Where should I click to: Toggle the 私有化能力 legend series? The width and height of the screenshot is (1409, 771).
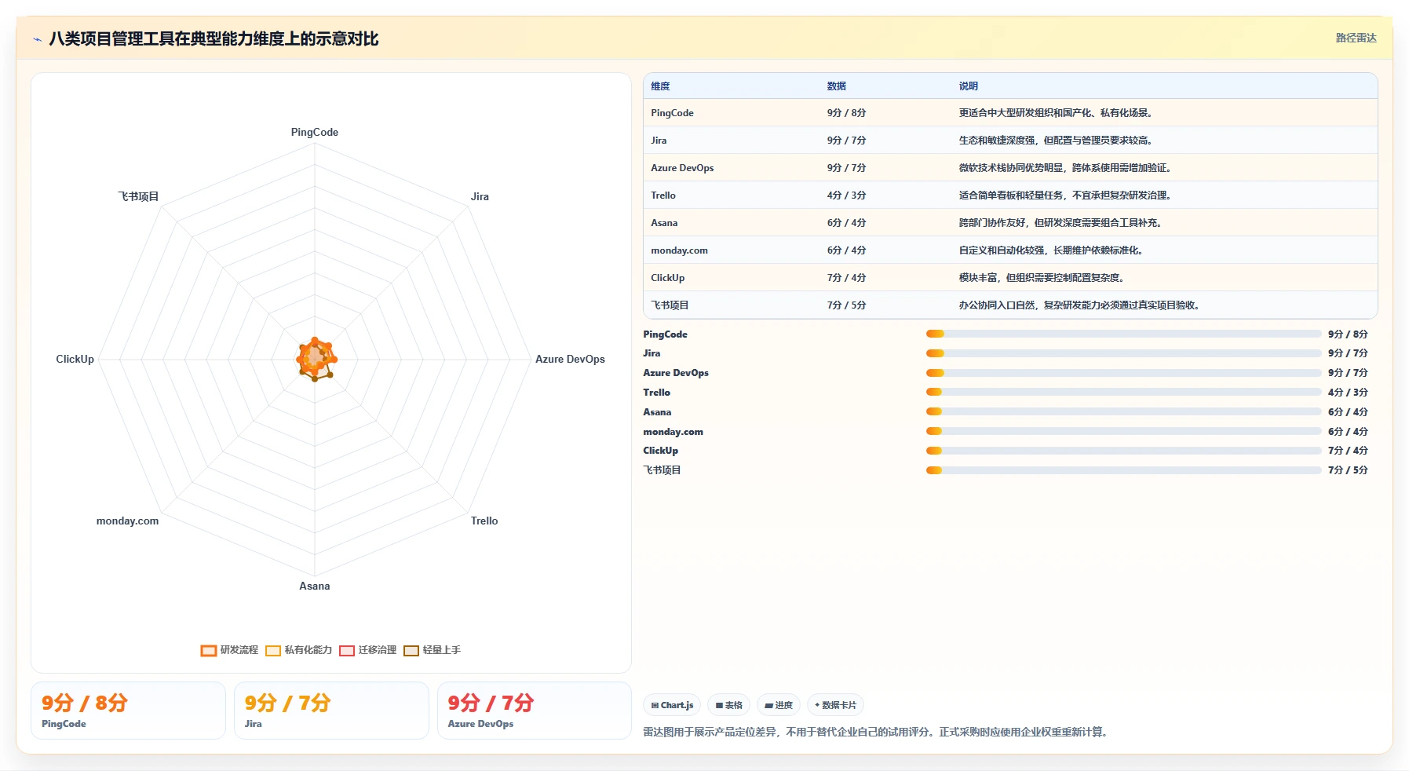pos(298,650)
